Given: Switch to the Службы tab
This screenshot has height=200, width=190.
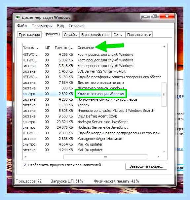Looking at the screenshot, I should click(71, 35).
